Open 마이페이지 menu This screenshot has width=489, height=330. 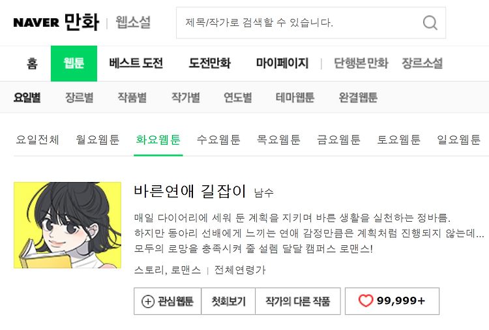282,63
